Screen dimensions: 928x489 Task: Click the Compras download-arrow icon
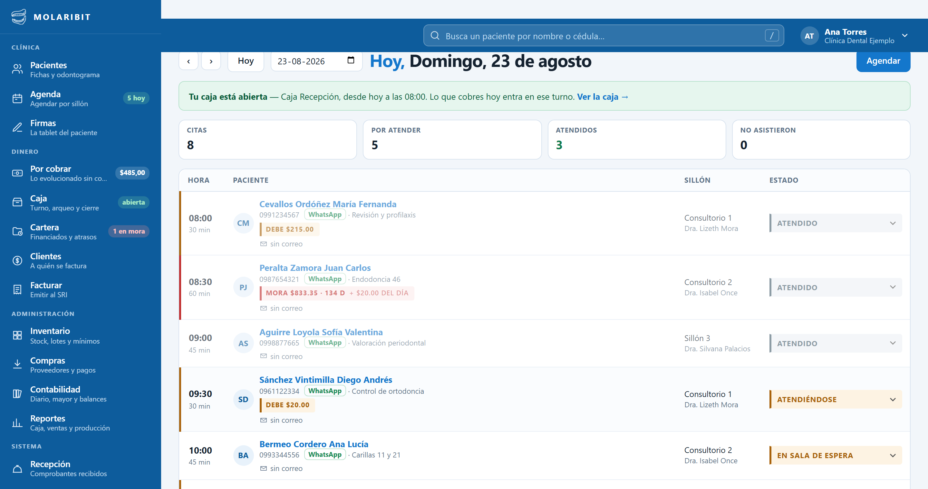17,364
